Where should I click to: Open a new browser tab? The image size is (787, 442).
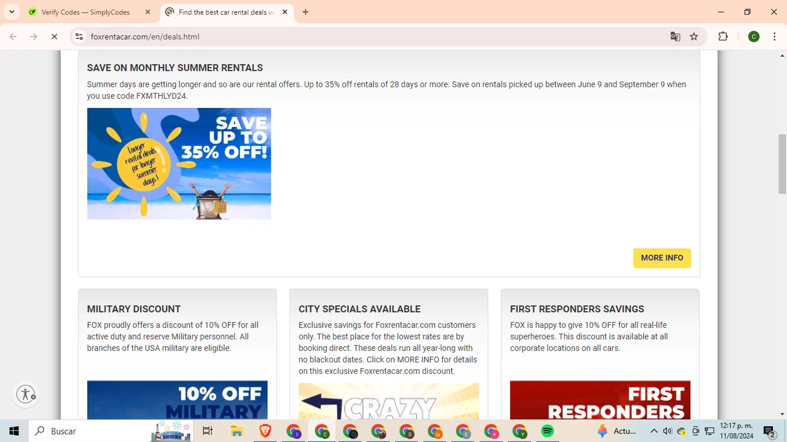pos(305,12)
